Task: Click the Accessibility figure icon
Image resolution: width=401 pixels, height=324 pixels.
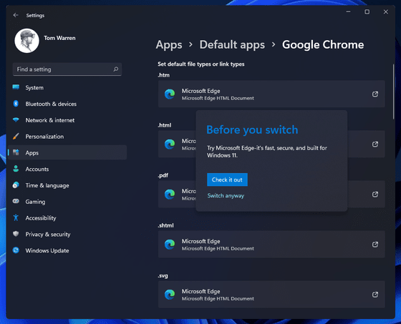Action: [16, 217]
